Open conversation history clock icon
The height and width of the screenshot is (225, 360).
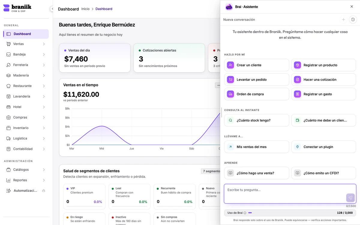tap(353, 19)
